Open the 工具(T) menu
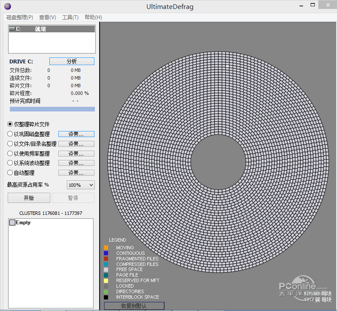Image resolution: width=337 pixels, height=311 pixels. [x=70, y=17]
